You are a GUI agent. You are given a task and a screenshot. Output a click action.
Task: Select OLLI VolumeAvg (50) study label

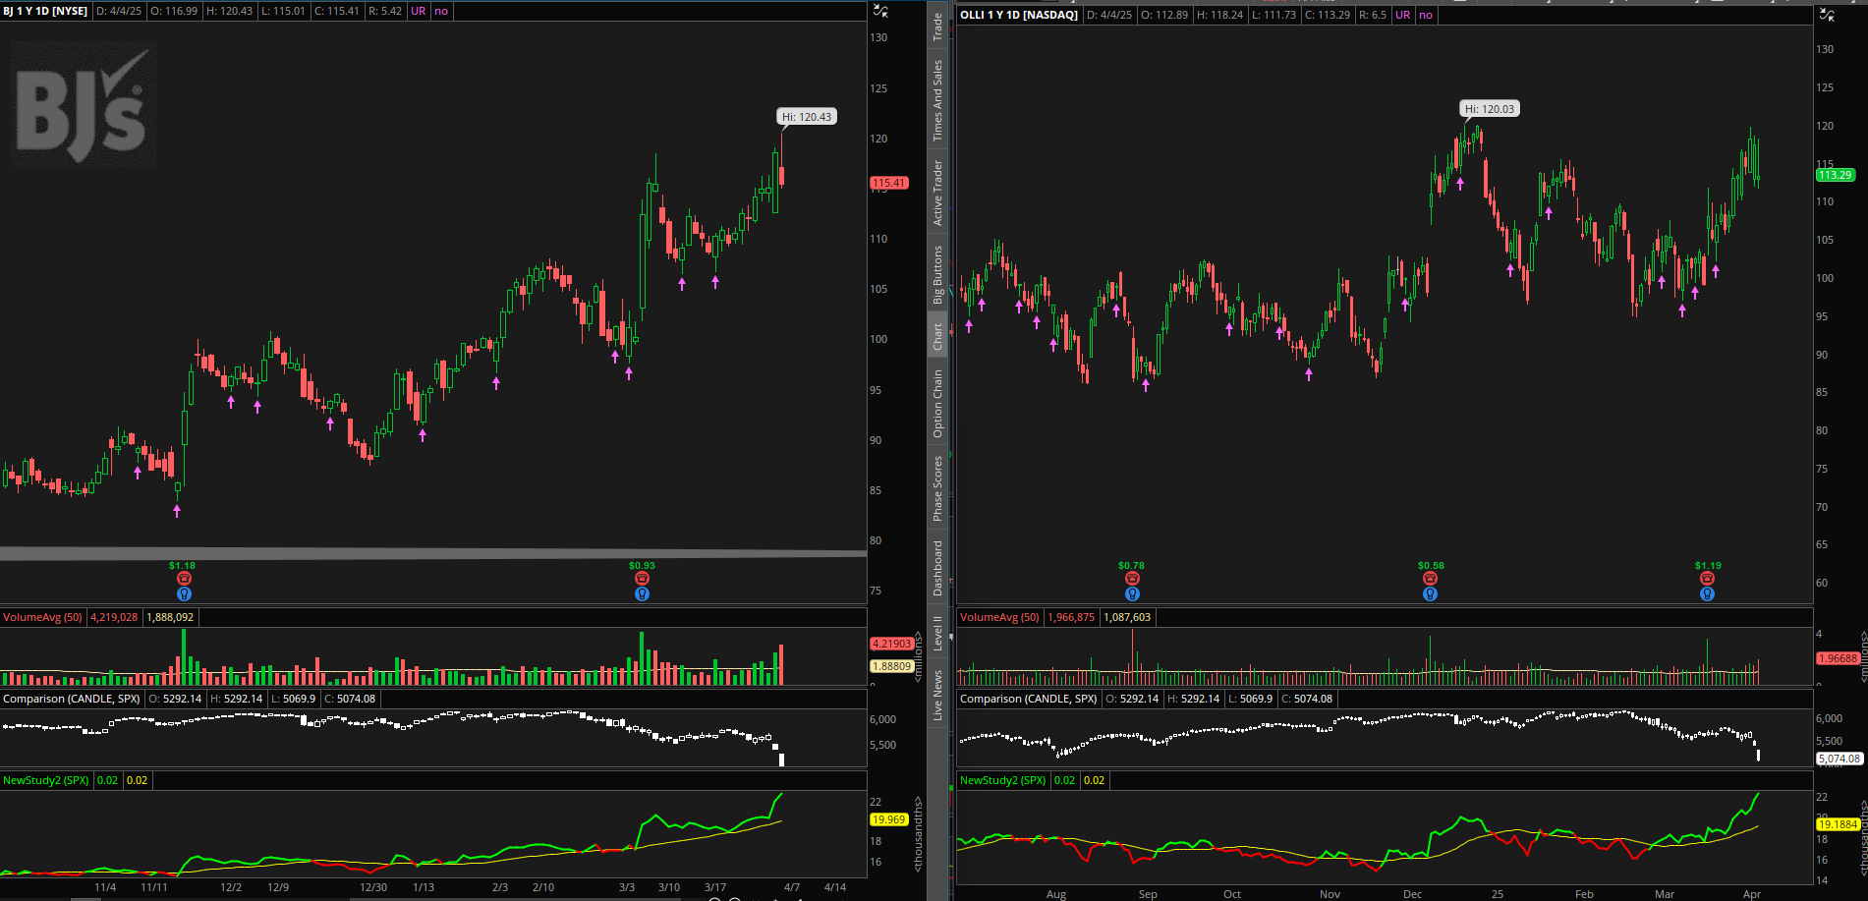[999, 617]
